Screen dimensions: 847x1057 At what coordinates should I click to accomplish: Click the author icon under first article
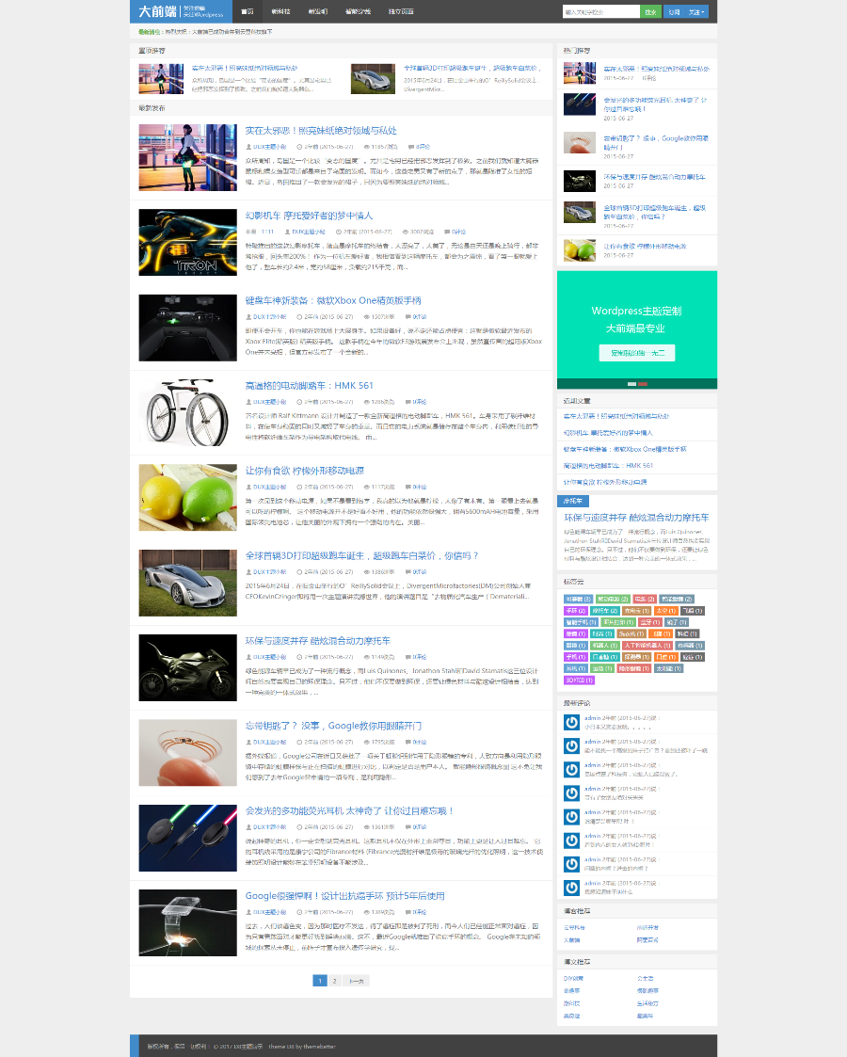tap(248, 146)
